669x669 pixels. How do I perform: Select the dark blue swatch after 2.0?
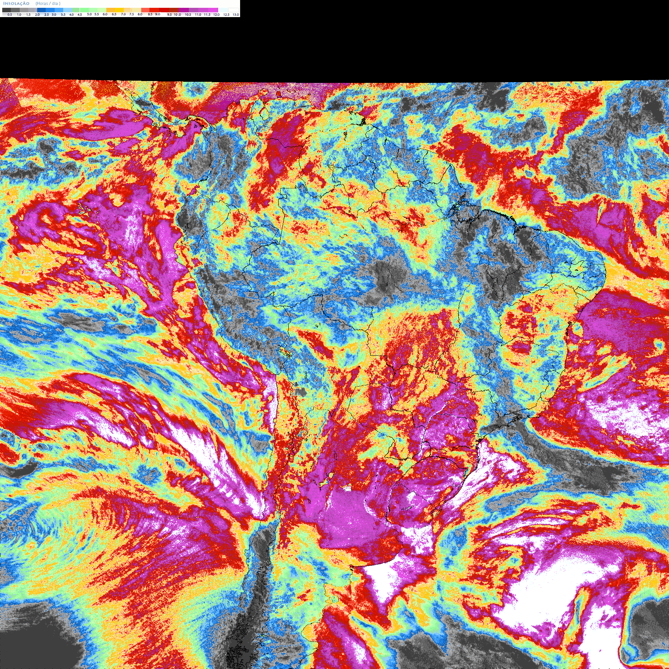41,10
